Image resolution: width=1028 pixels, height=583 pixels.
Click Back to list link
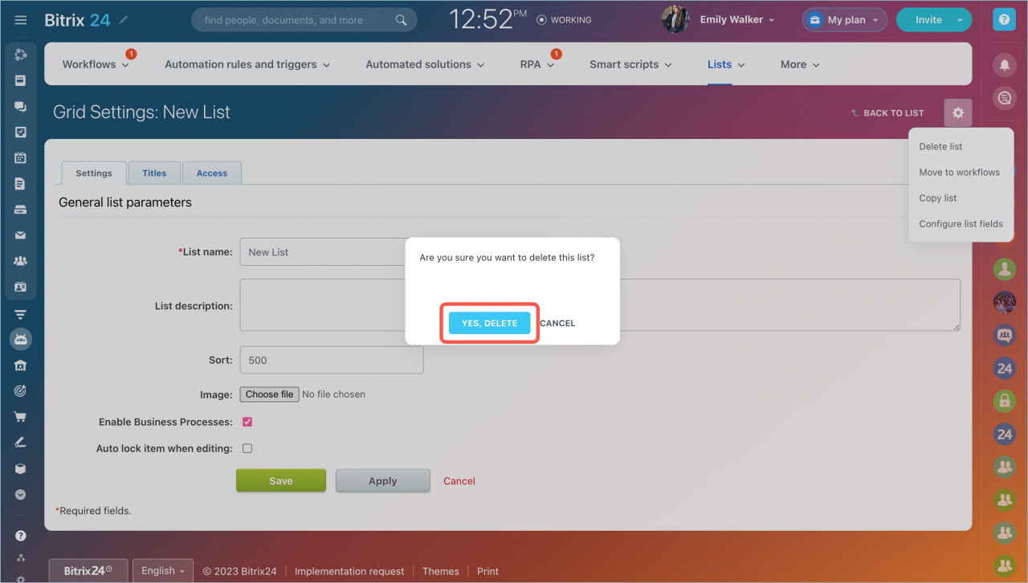click(x=887, y=113)
